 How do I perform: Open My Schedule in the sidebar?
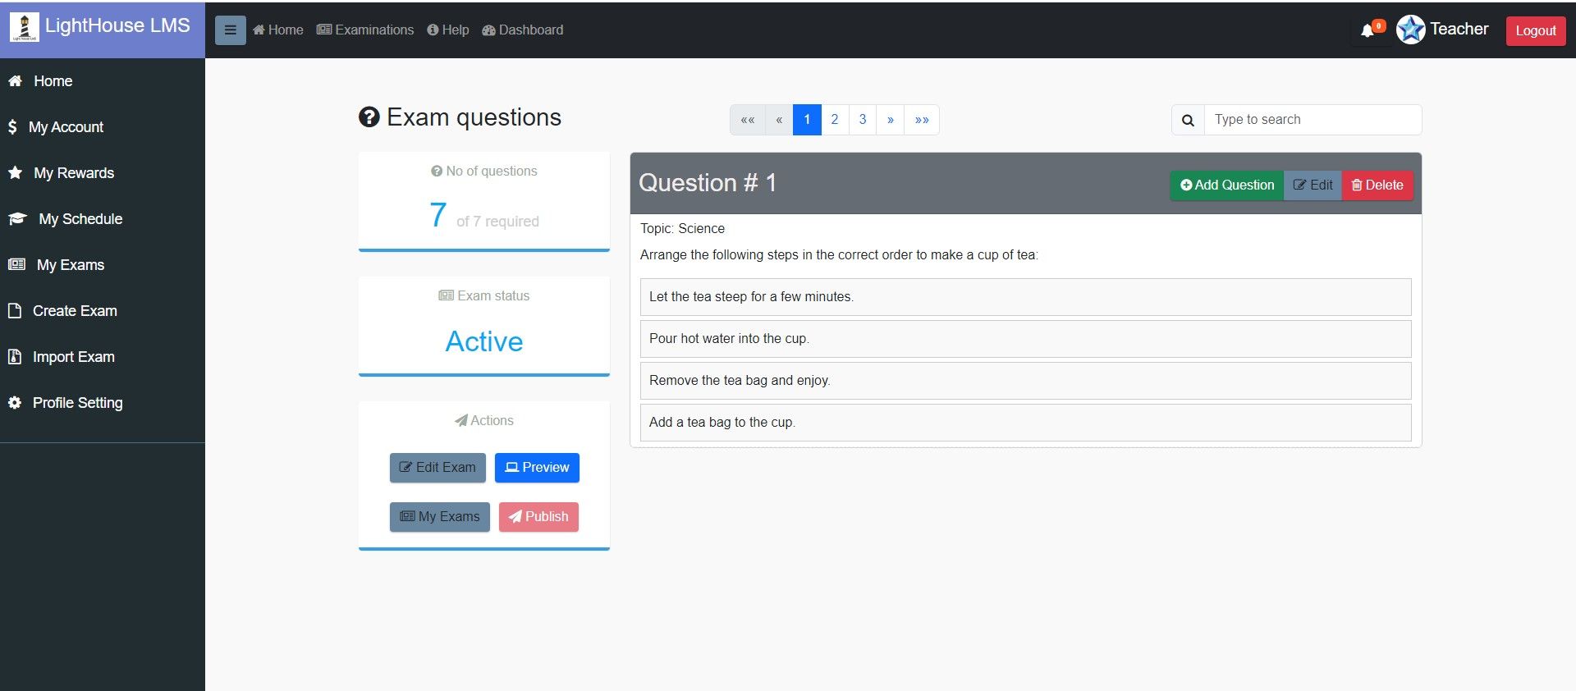[x=80, y=219]
